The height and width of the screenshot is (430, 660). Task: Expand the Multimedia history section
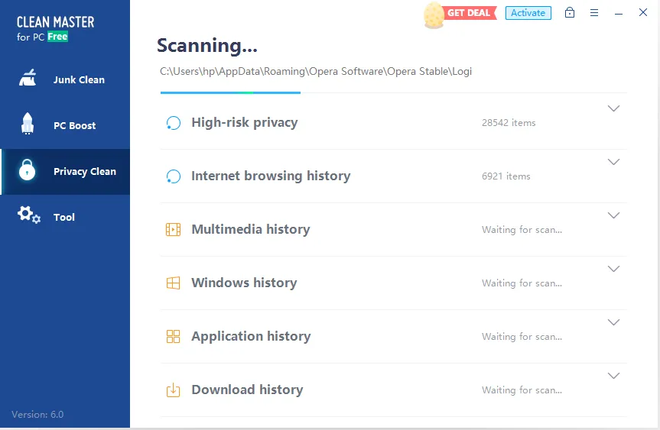click(613, 215)
